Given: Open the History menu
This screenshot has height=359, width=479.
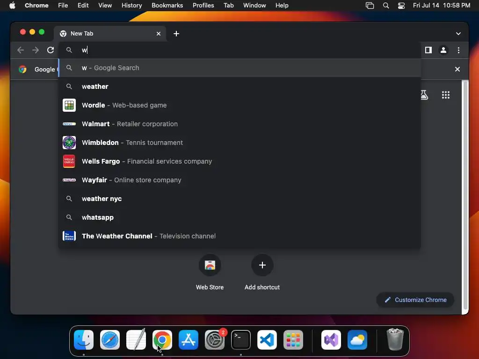Looking at the screenshot, I should (131, 6).
